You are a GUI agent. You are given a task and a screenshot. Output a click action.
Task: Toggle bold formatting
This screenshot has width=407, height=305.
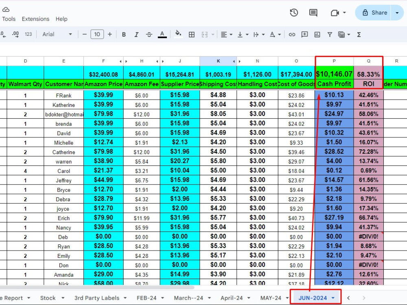click(124, 35)
